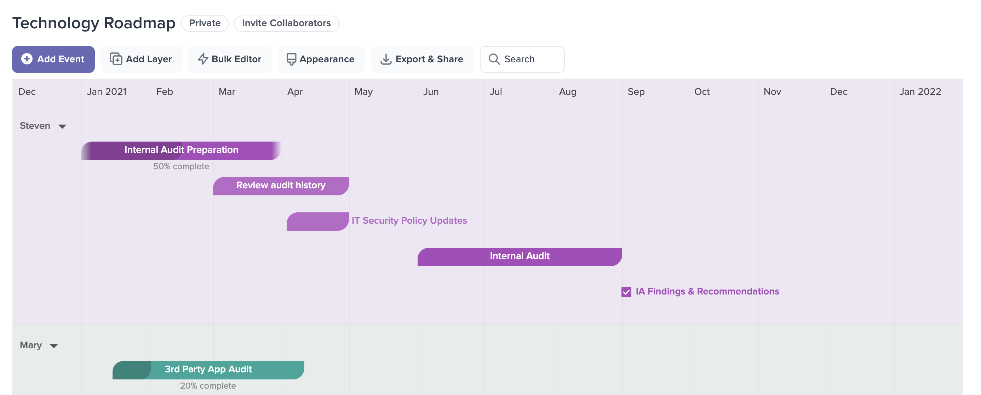The height and width of the screenshot is (395, 981).
Task: Click the 50% complete progress text
Action: point(181,166)
